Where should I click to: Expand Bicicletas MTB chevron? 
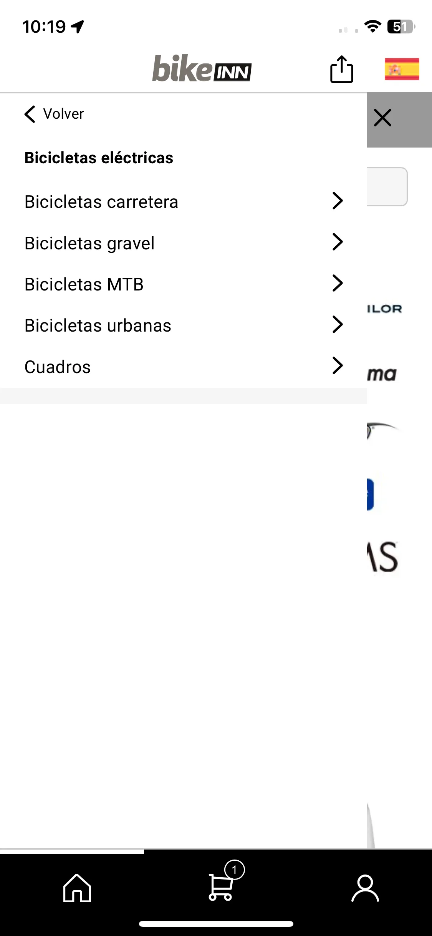(337, 283)
